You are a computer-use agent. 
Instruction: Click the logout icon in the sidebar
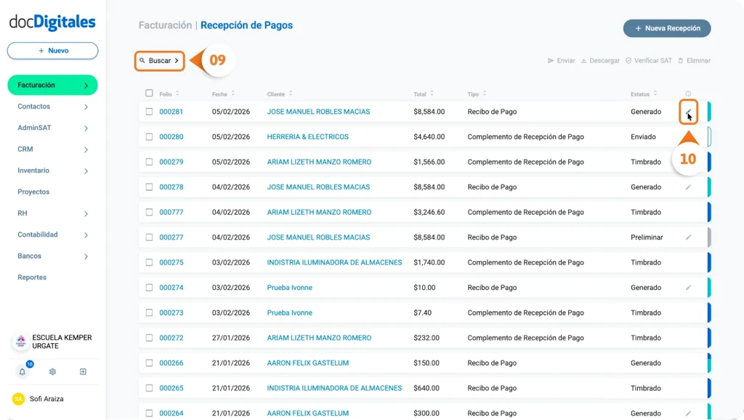tap(83, 371)
